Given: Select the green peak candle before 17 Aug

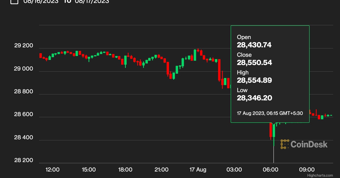Looking at the screenshot, I should [195, 55].
